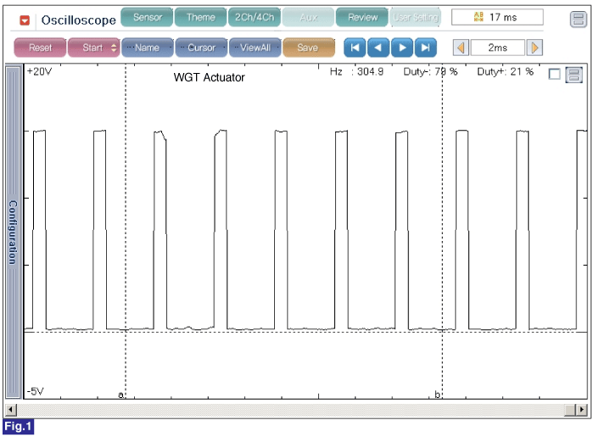Select the Aux tab
The height and width of the screenshot is (437, 594).
point(308,18)
